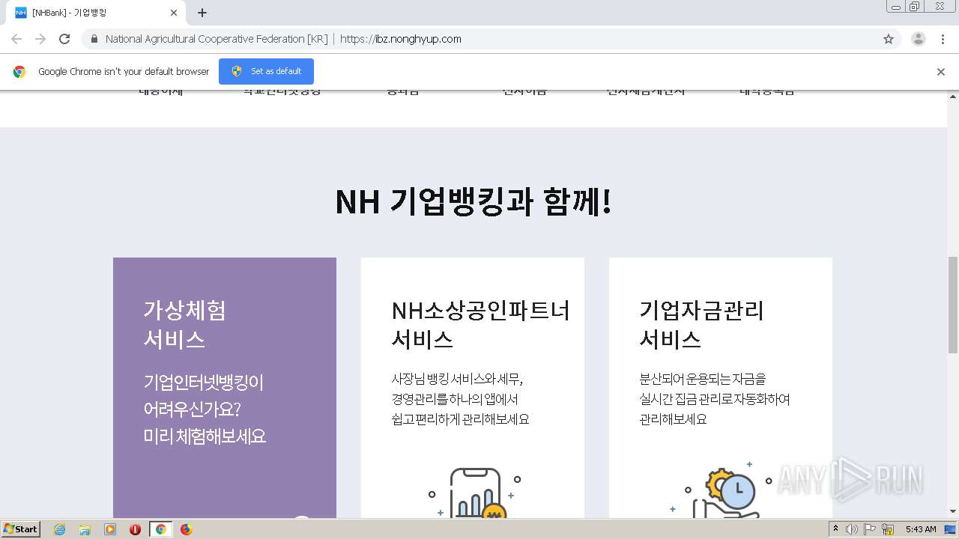The image size is (959, 539).
Task: Click the text 사장님 뱅킹서비스와 세무,
Action: pyautogui.click(x=457, y=379)
